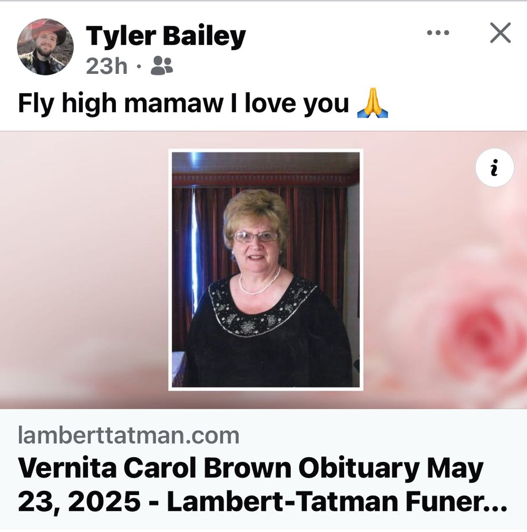The width and height of the screenshot is (527, 532).
Task: Click the hat in Tyler Bailey's avatar
Action: [48, 31]
